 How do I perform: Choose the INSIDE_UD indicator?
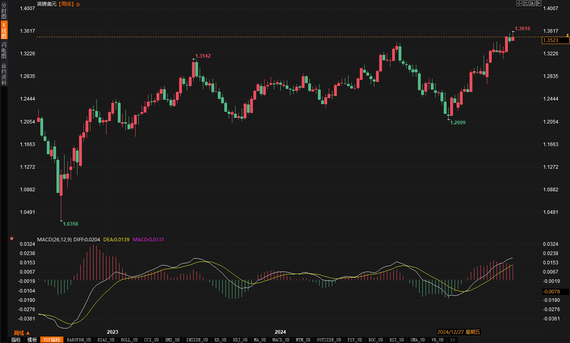coord(197,340)
